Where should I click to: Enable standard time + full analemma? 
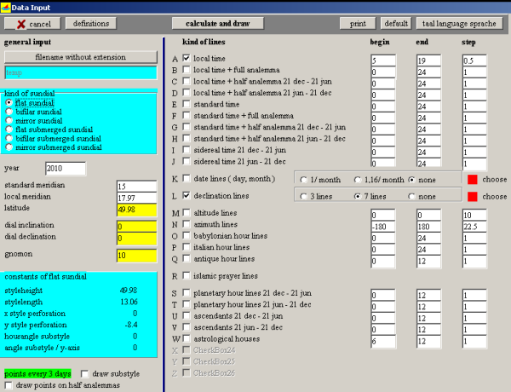(186, 115)
